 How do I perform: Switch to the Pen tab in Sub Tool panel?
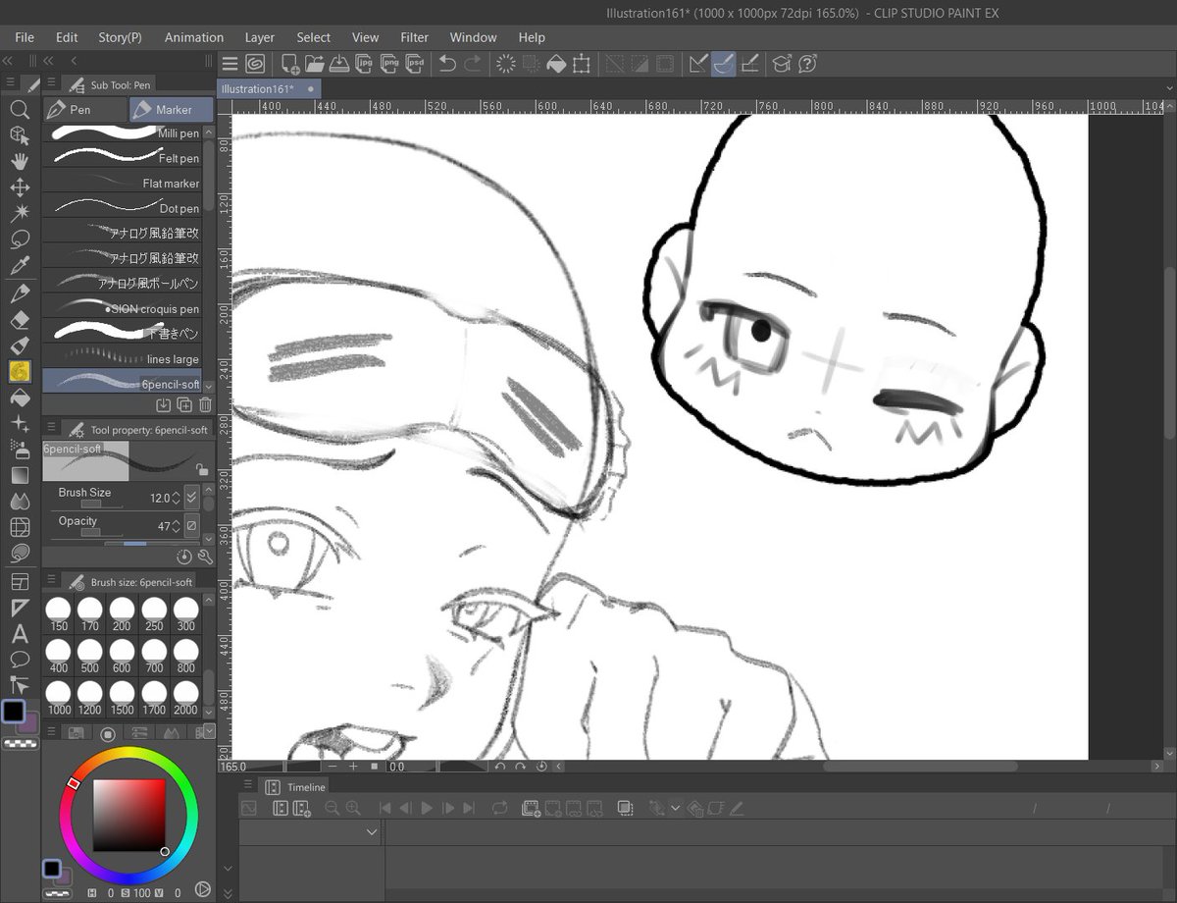click(x=84, y=109)
